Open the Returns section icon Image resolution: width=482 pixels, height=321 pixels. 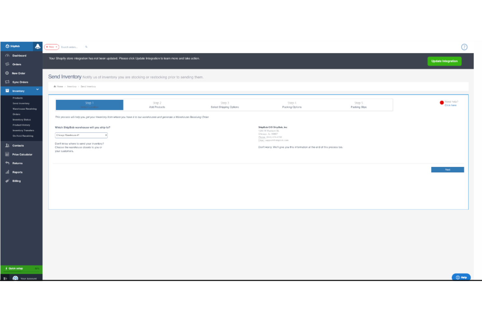pos(7,163)
